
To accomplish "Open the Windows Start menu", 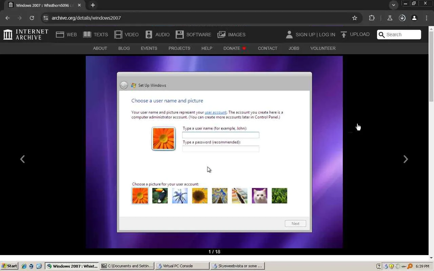I will coord(9,266).
